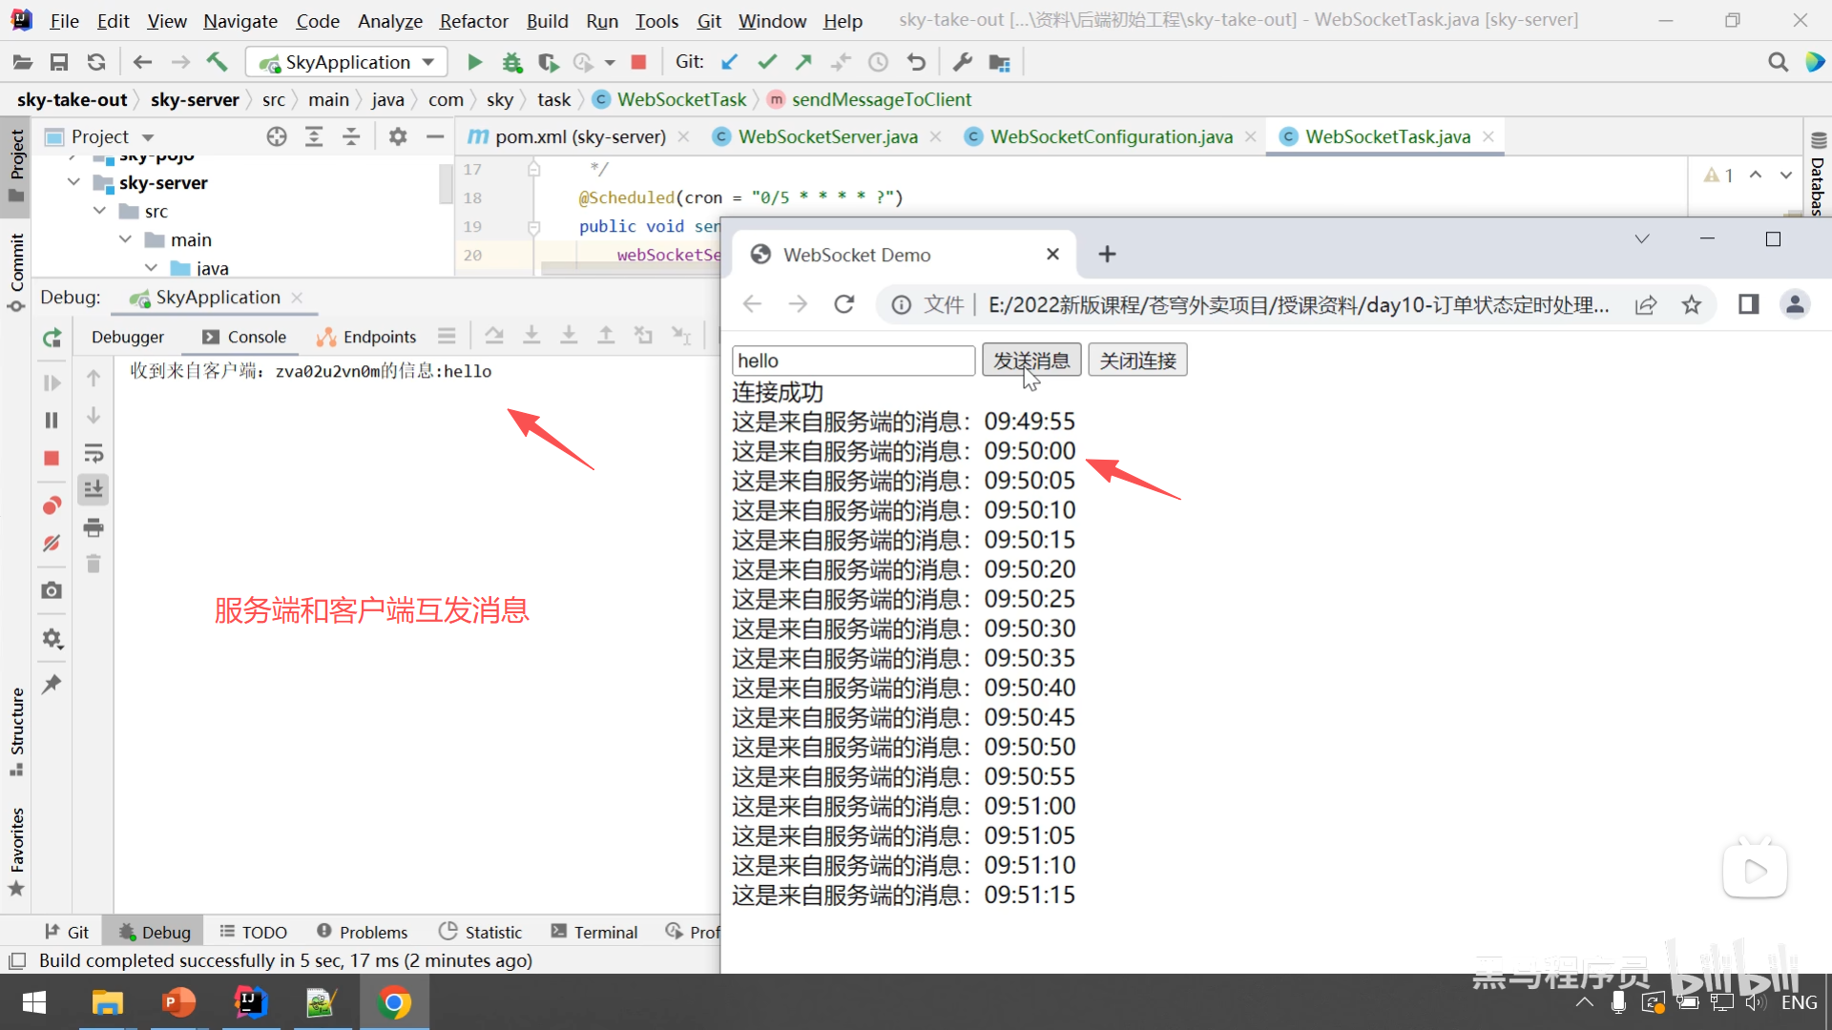Click the Build hammer icon
Image resolution: width=1832 pixels, height=1030 pixels.
coord(218,63)
